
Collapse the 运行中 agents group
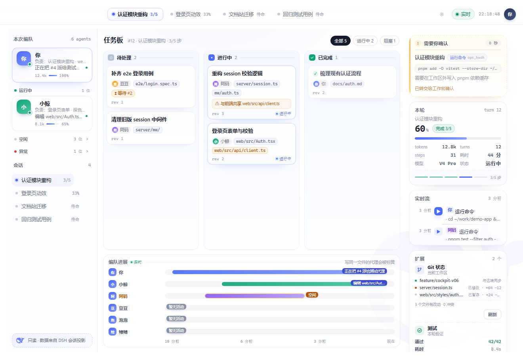(x=52, y=90)
